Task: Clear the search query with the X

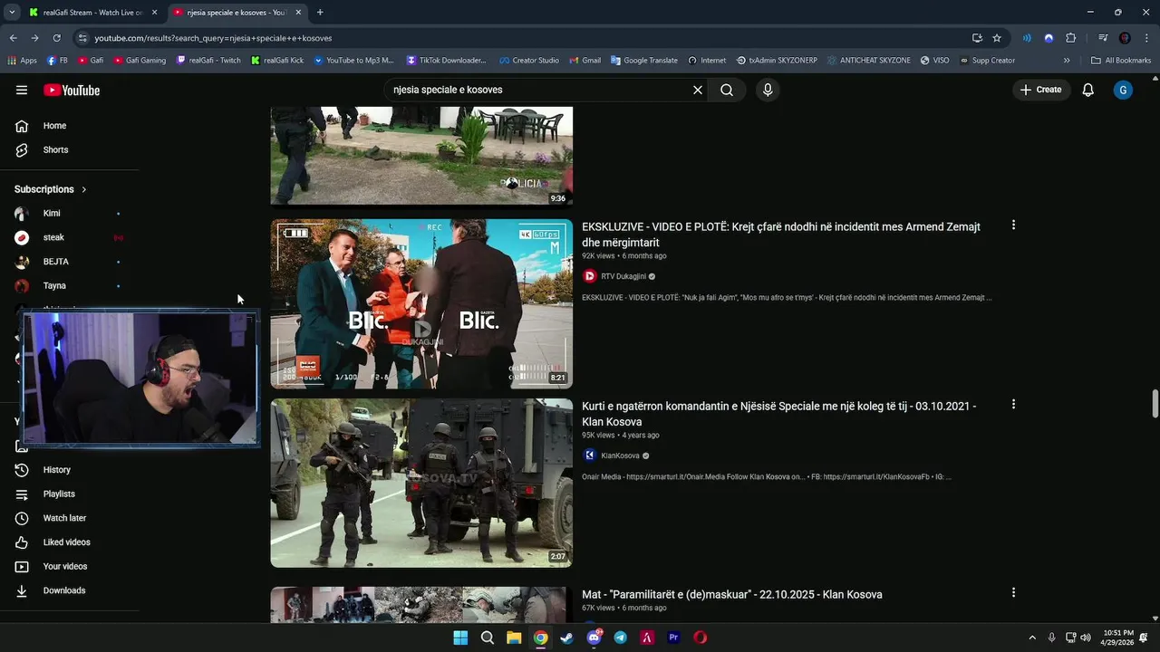Action: coord(698,90)
